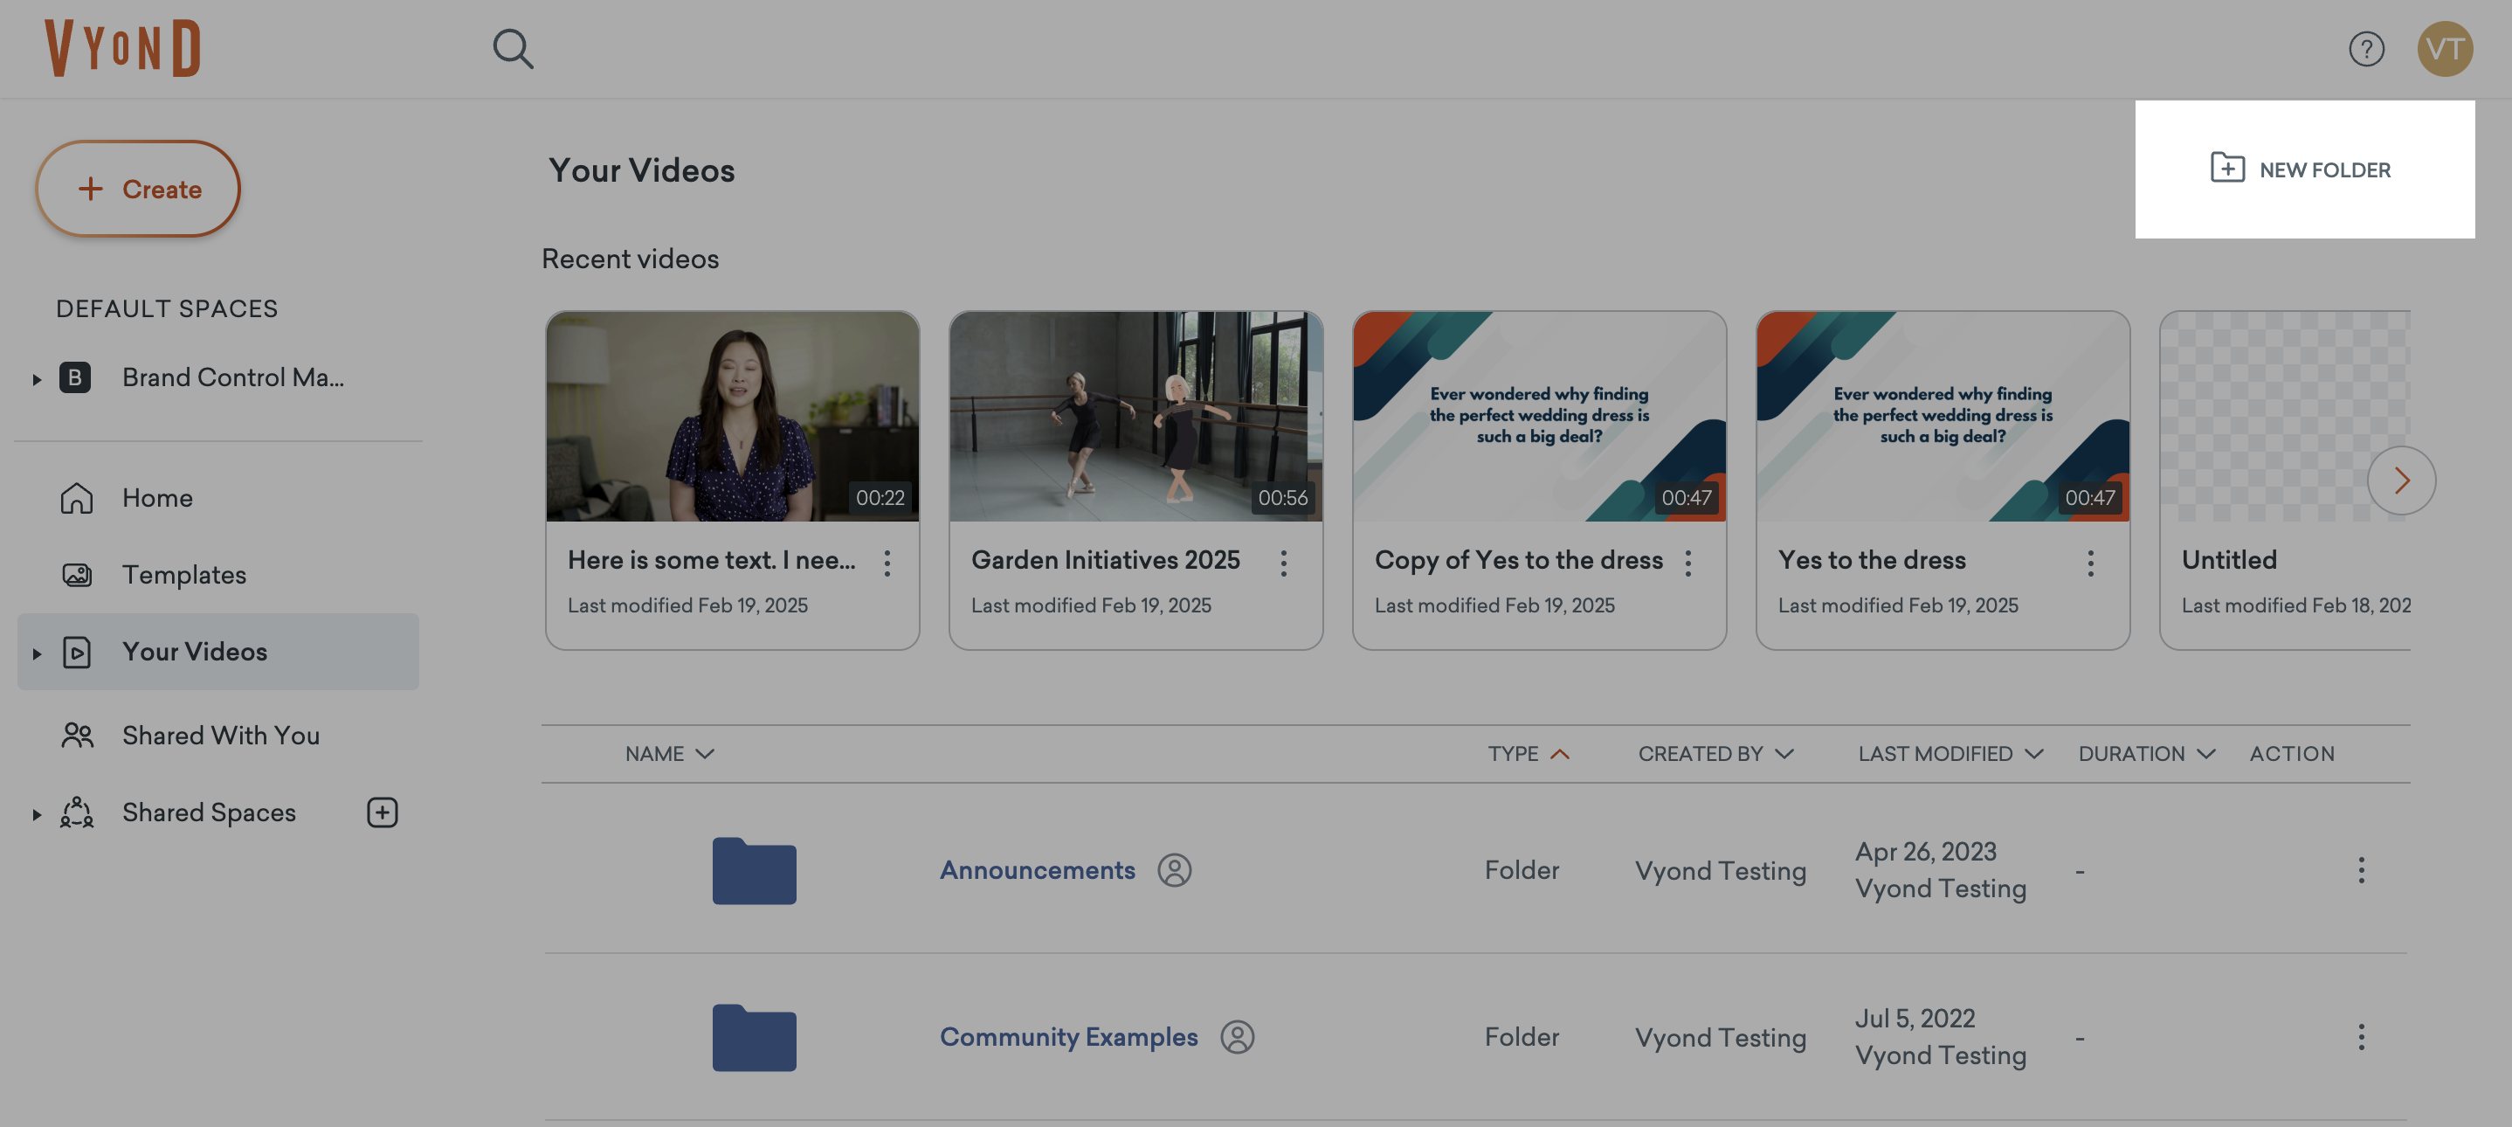Go to Templates in sidebar
The image size is (2512, 1127).
(x=183, y=574)
